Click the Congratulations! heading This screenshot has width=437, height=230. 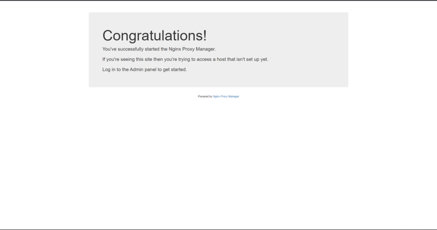(x=154, y=36)
